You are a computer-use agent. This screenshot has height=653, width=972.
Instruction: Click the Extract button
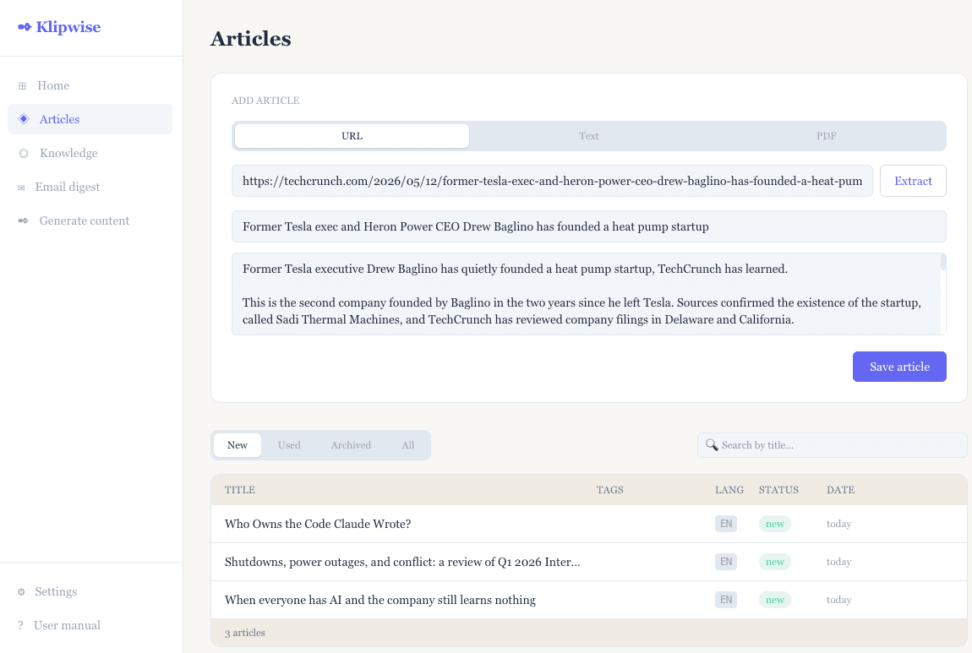tap(913, 181)
